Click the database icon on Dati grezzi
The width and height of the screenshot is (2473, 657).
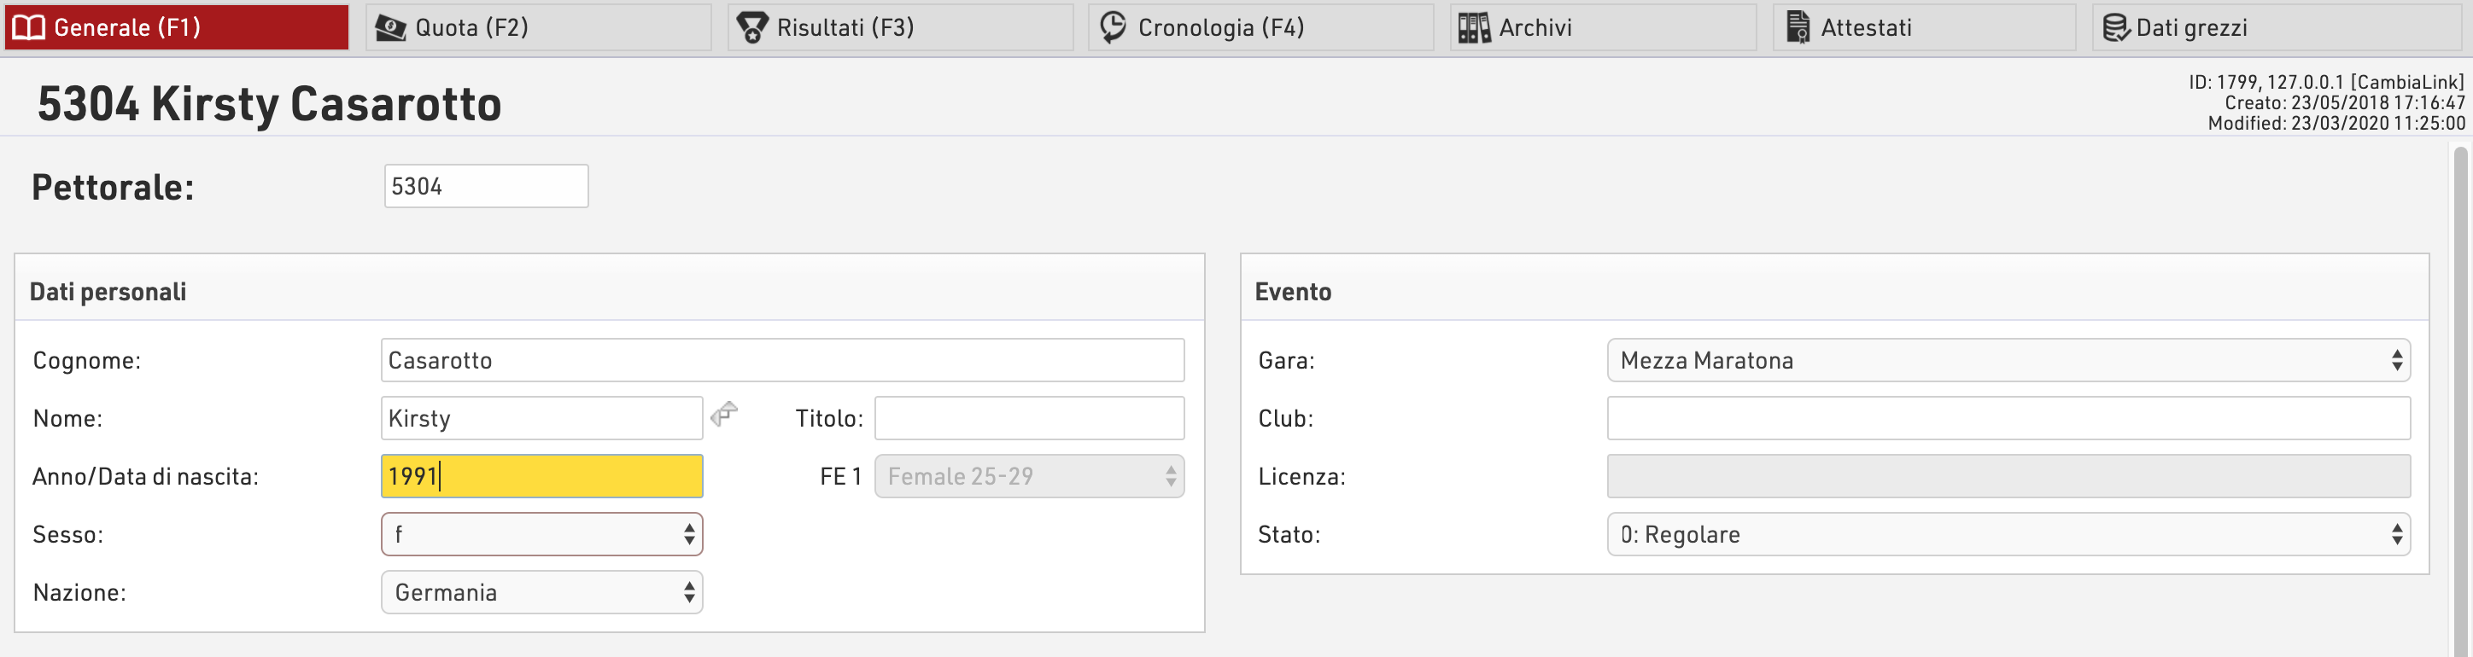coord(2116,28)
